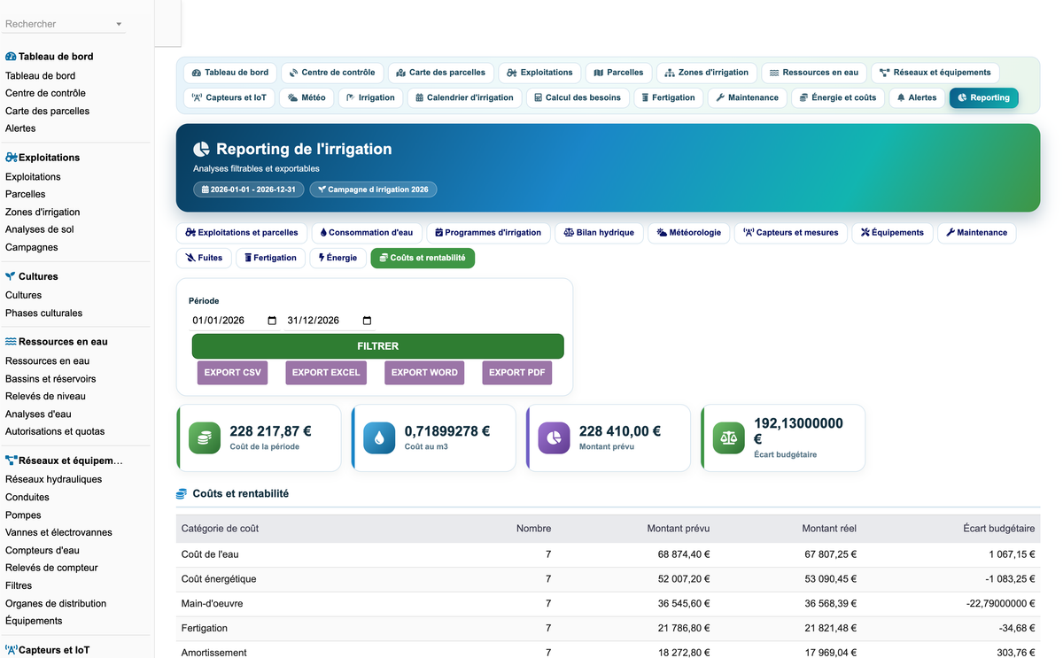This screenshot has width=1063, height=658.
Task: Open Zones d'irrigation navigation tab
Action: tap(707, 73)
